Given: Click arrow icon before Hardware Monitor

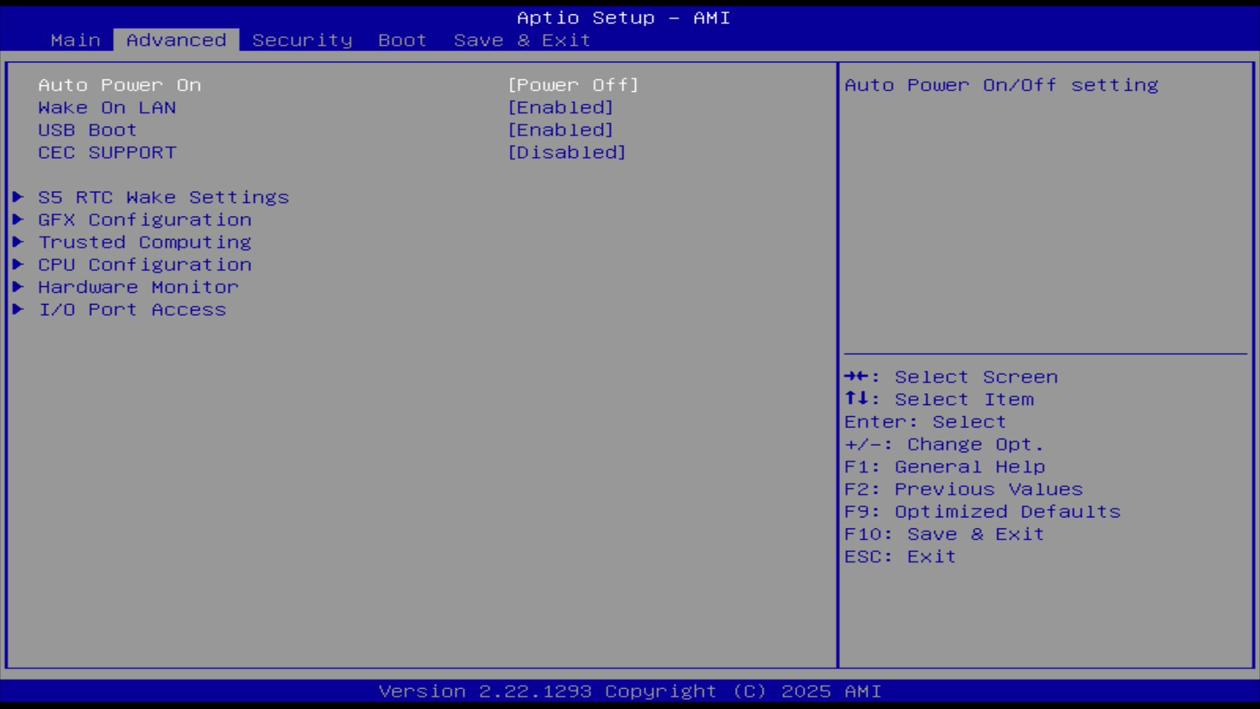Looking at the screenshot, I should click(18, 287).
